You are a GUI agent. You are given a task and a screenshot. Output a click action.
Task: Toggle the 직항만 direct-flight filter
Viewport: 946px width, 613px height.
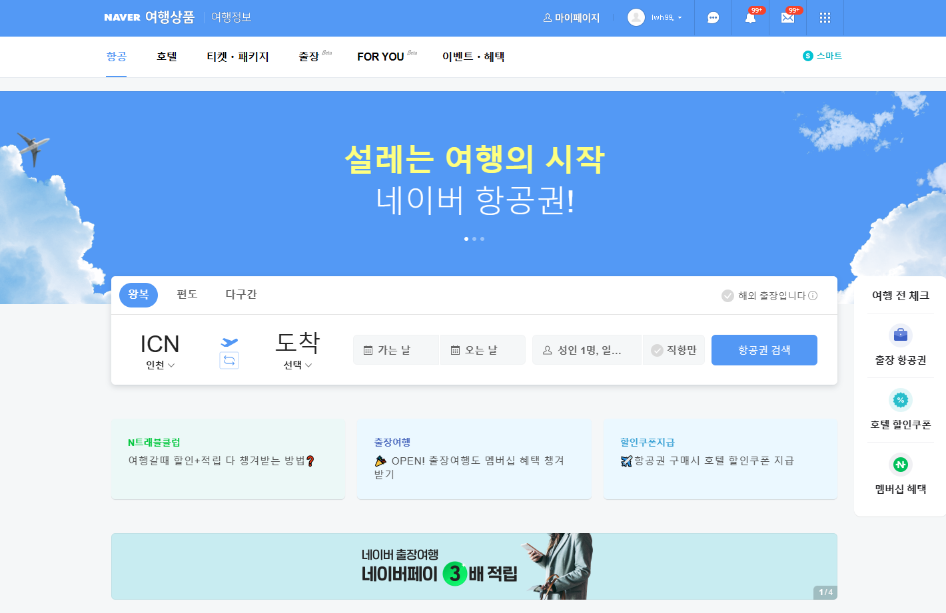click(x=673, y=349)
